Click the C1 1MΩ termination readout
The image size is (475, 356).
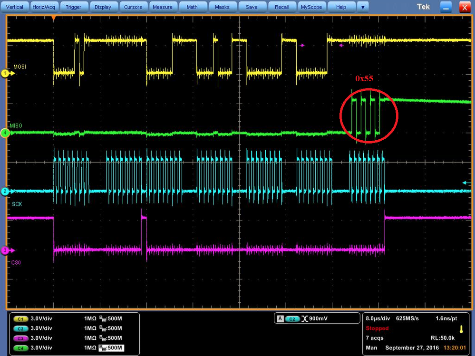point(90,319)
